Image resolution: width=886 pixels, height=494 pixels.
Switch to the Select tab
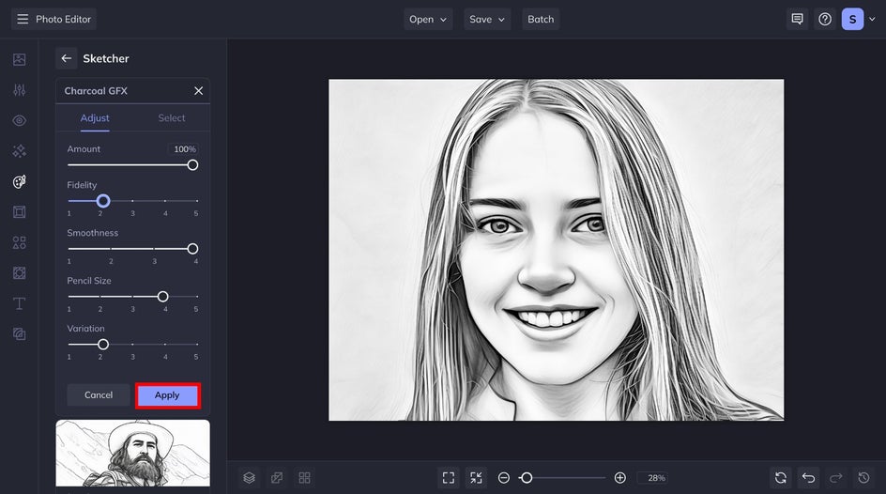172,118
